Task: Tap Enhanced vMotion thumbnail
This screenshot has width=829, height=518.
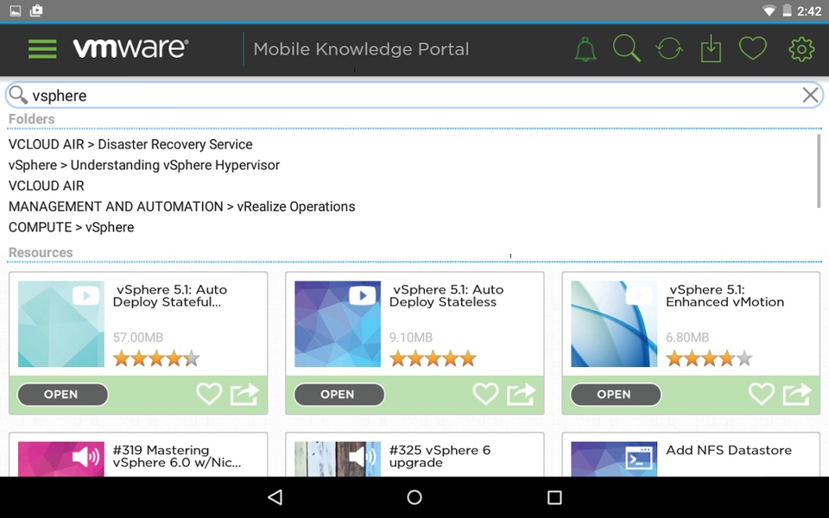Action: (614, 324)
